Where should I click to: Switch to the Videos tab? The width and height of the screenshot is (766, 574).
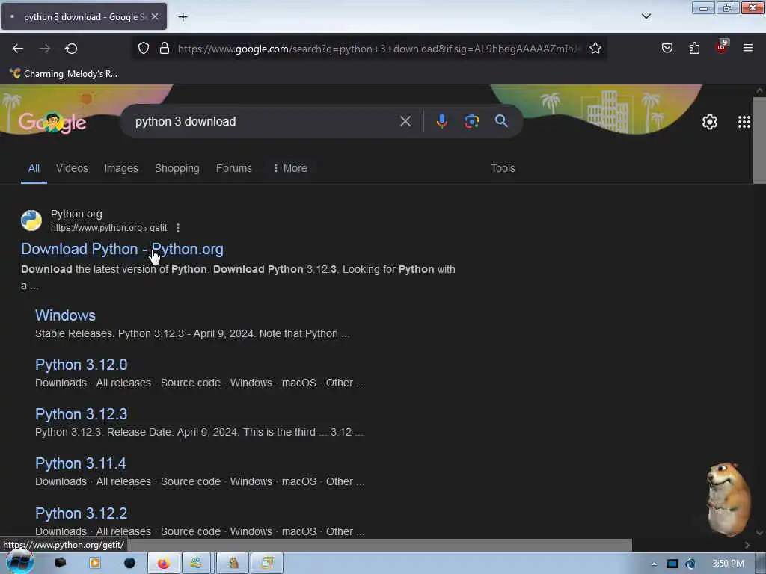[x=72, y=168]
